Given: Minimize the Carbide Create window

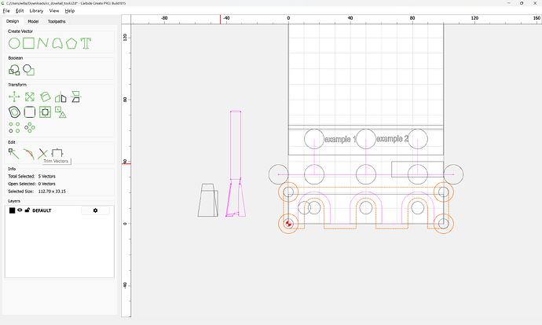Looking at the screenshot, I should click(509, 3).
